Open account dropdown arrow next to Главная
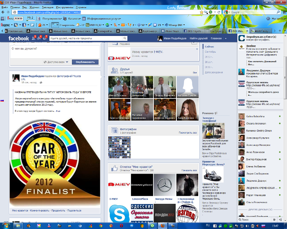This screenshot has height=229, width=287. [x=226, y=39]
